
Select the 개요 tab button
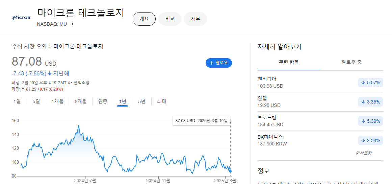144,19
